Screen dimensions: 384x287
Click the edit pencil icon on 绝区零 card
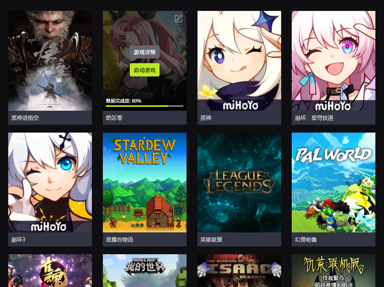178,18
